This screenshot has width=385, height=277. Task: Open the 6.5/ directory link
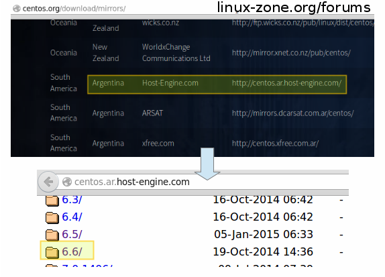pyautogui.click(x=72, y=234)
